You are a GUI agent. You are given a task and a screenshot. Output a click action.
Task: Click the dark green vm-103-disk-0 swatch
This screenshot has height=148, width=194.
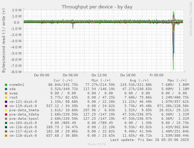6,123
